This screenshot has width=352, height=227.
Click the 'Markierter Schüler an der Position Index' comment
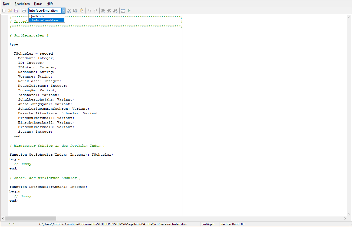pos(57,146)
